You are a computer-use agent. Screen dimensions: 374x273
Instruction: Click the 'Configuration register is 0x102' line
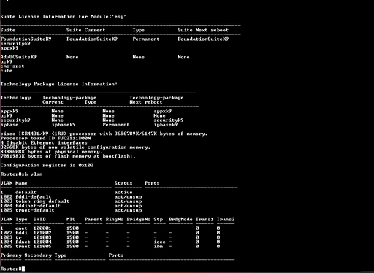coord(47,165)
